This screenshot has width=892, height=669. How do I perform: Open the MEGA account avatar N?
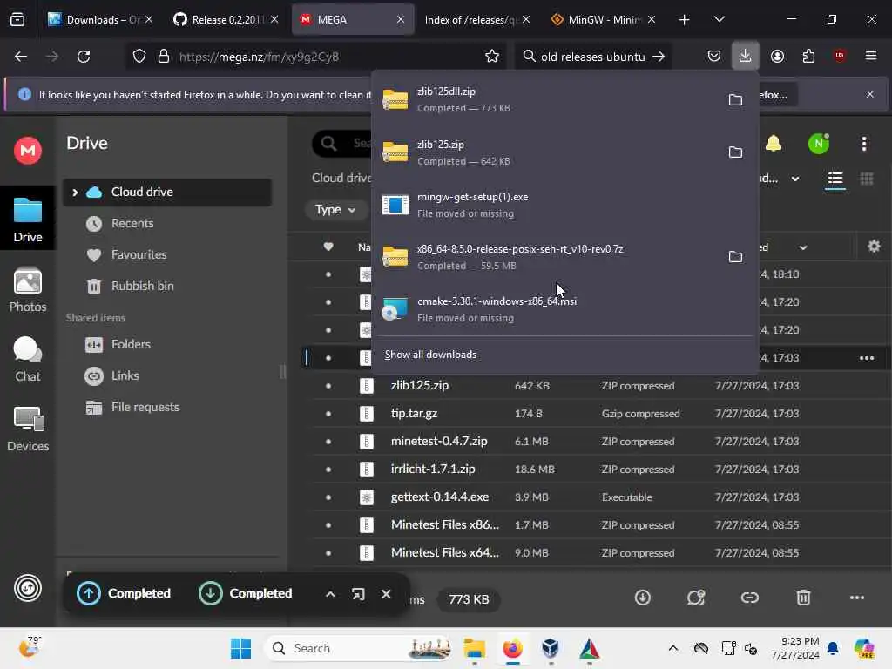819,144
